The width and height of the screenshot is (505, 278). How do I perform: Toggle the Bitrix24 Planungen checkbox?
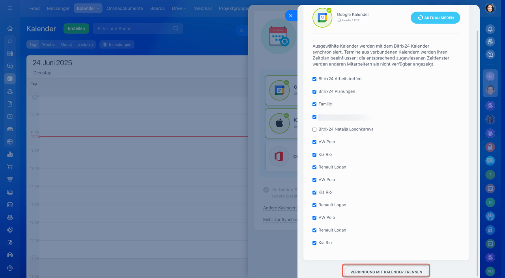(x=314, y=92)
